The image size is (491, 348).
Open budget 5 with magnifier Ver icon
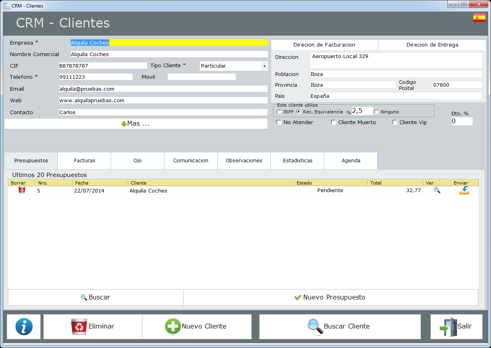coord(437,190)
